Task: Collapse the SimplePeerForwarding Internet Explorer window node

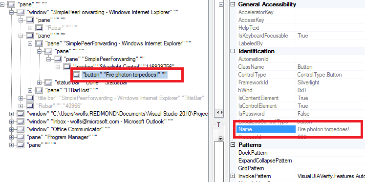Action: tap(11, 12)
